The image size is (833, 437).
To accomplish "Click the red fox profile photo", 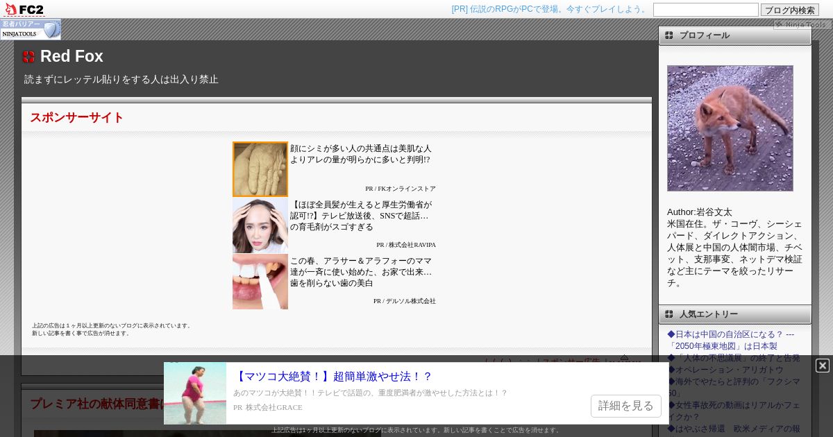I will pos(730,128).
